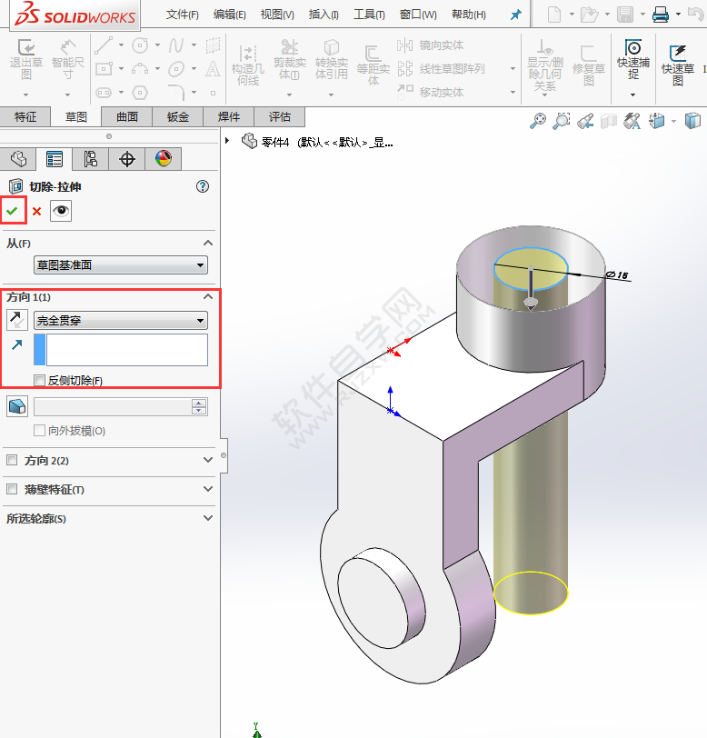This screenshot has height=738, width=707.
Task: Expand the 方向 2(2) section chevron
Action: [x=207, y=460]
